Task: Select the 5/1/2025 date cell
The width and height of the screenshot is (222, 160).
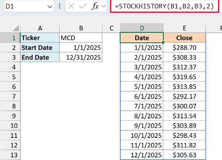Action: pyautogui.click(x=142, y=87)
